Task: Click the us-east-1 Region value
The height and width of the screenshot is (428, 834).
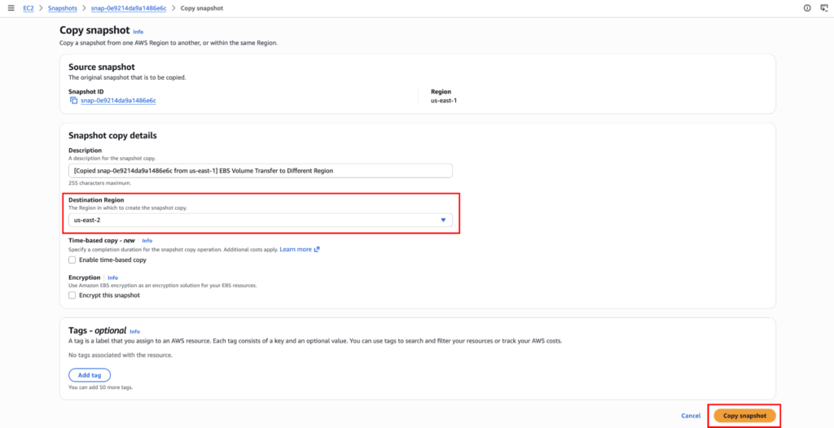Action: coord(444,100)
